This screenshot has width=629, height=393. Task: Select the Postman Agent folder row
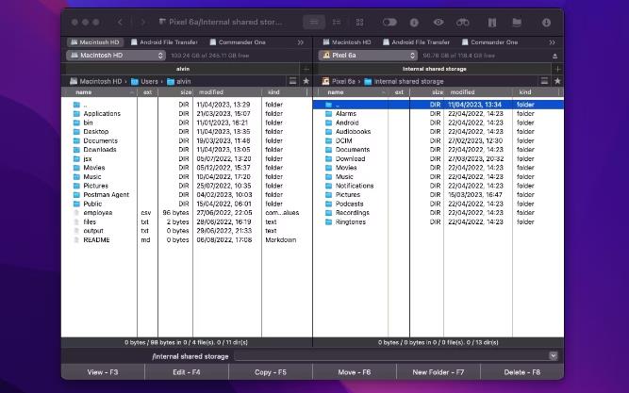187,194
